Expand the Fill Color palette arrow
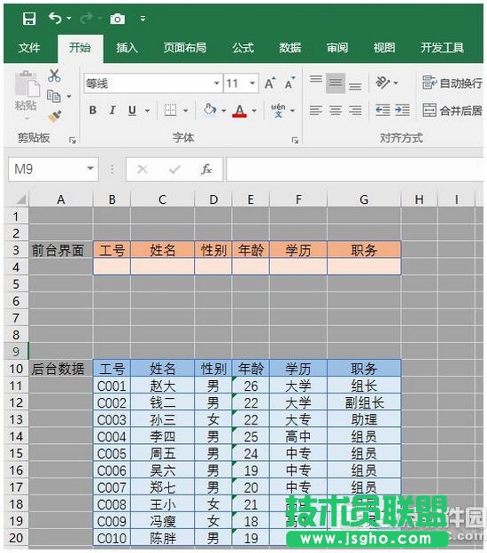 click(224, 111)
